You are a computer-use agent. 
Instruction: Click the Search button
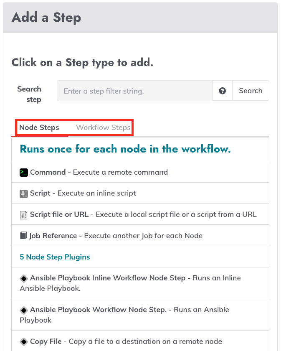click(x=251, y=91)
